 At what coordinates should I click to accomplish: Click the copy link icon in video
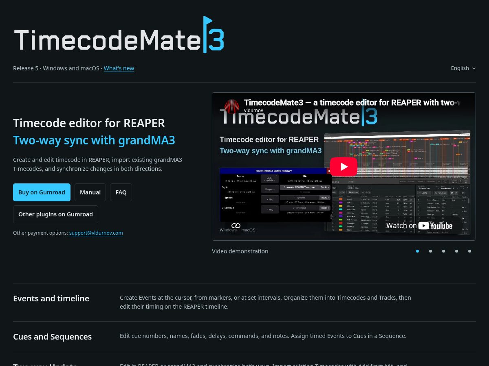click(x=236, y=225)
